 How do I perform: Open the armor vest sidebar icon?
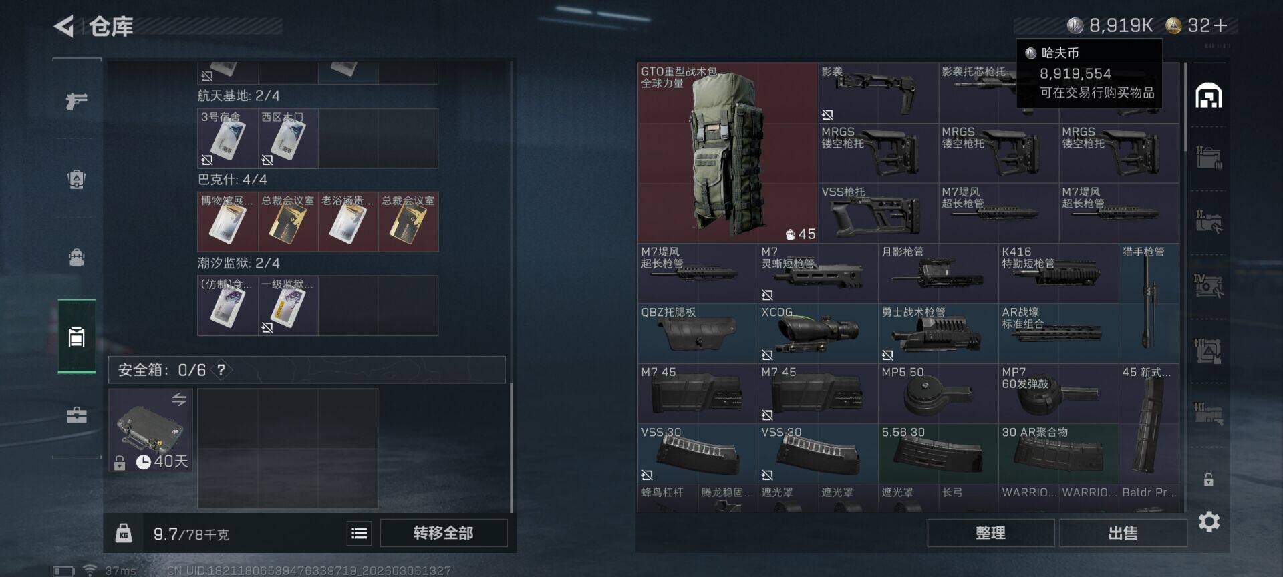[x=77, y=180]
